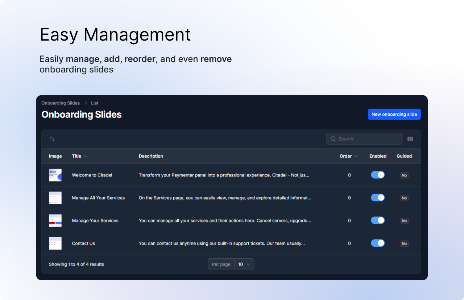The width and height of the screenshot is (464, 300).
Task: Click the search magnifier icon
Action: pos(333,139)
